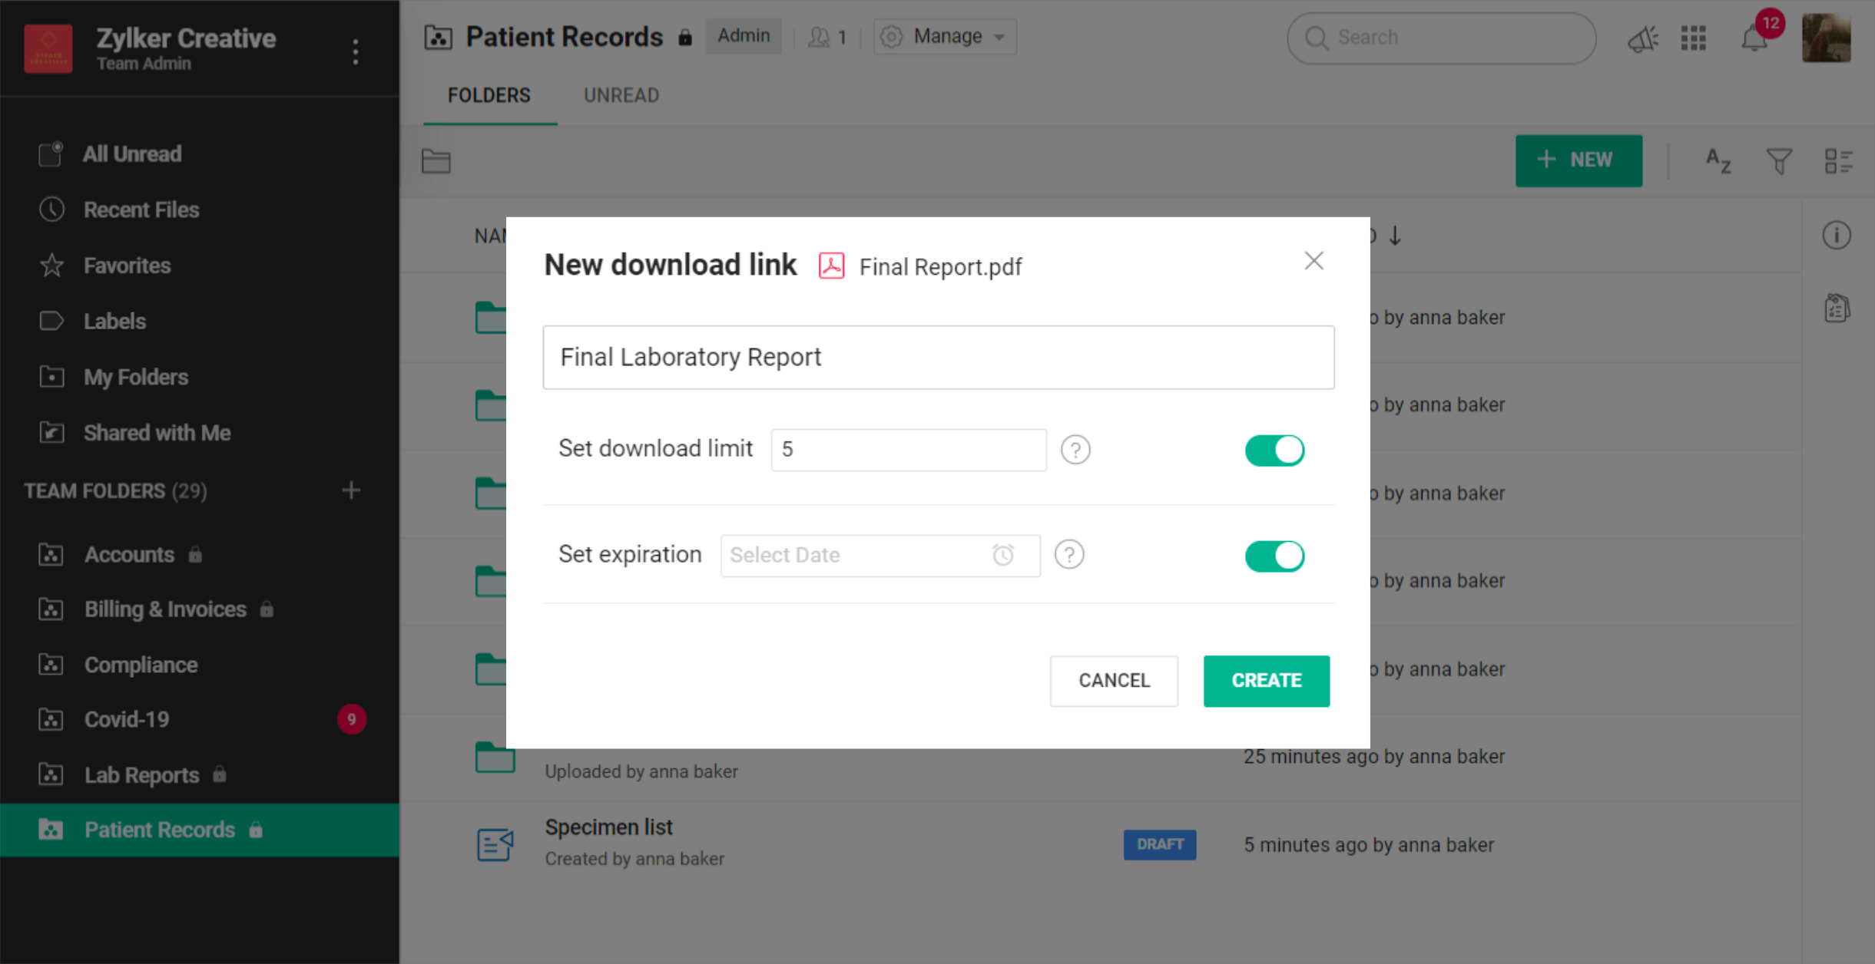Open the info details panel icon

pyautogui.click(x=1837, y=236)
